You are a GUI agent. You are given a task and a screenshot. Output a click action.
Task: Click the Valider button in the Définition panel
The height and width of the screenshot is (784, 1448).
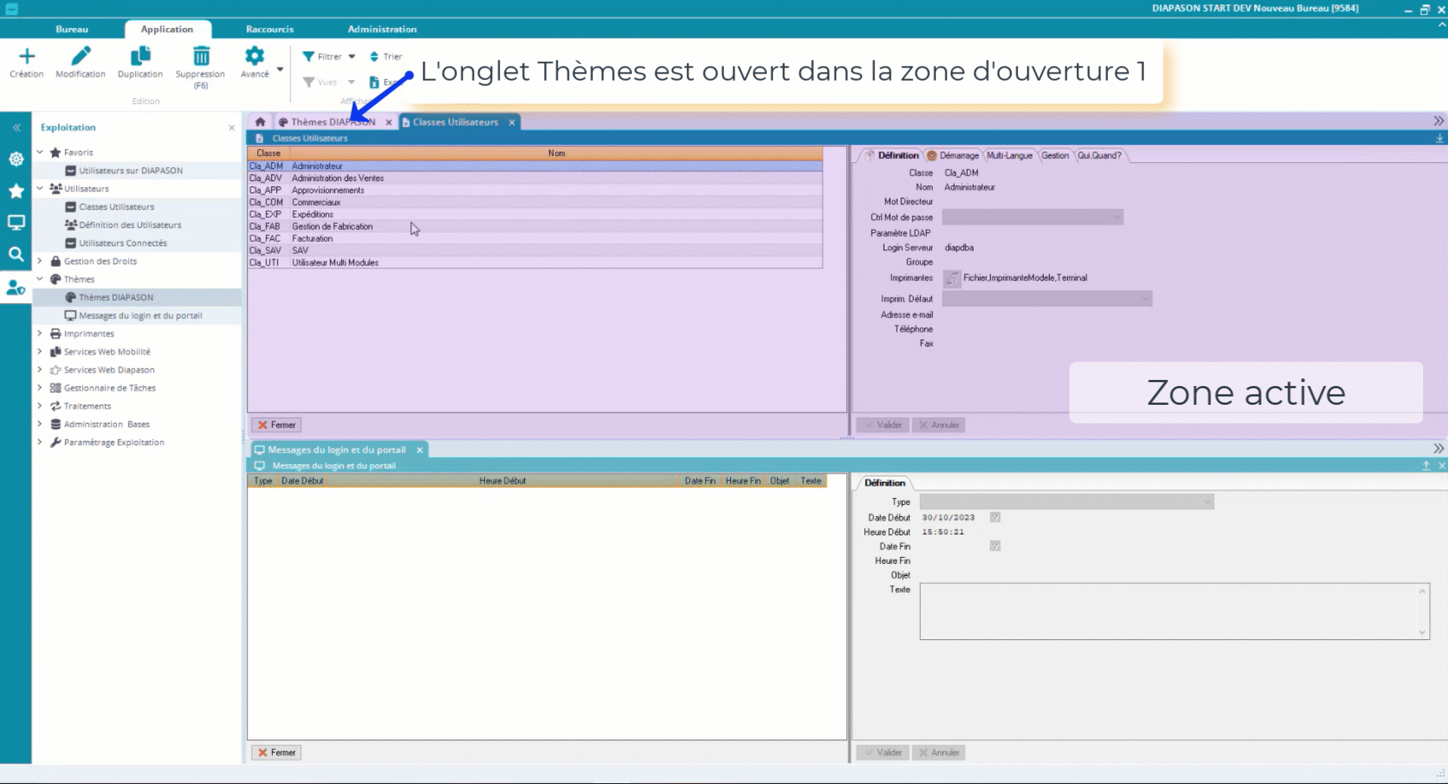(x=882, y=424)
